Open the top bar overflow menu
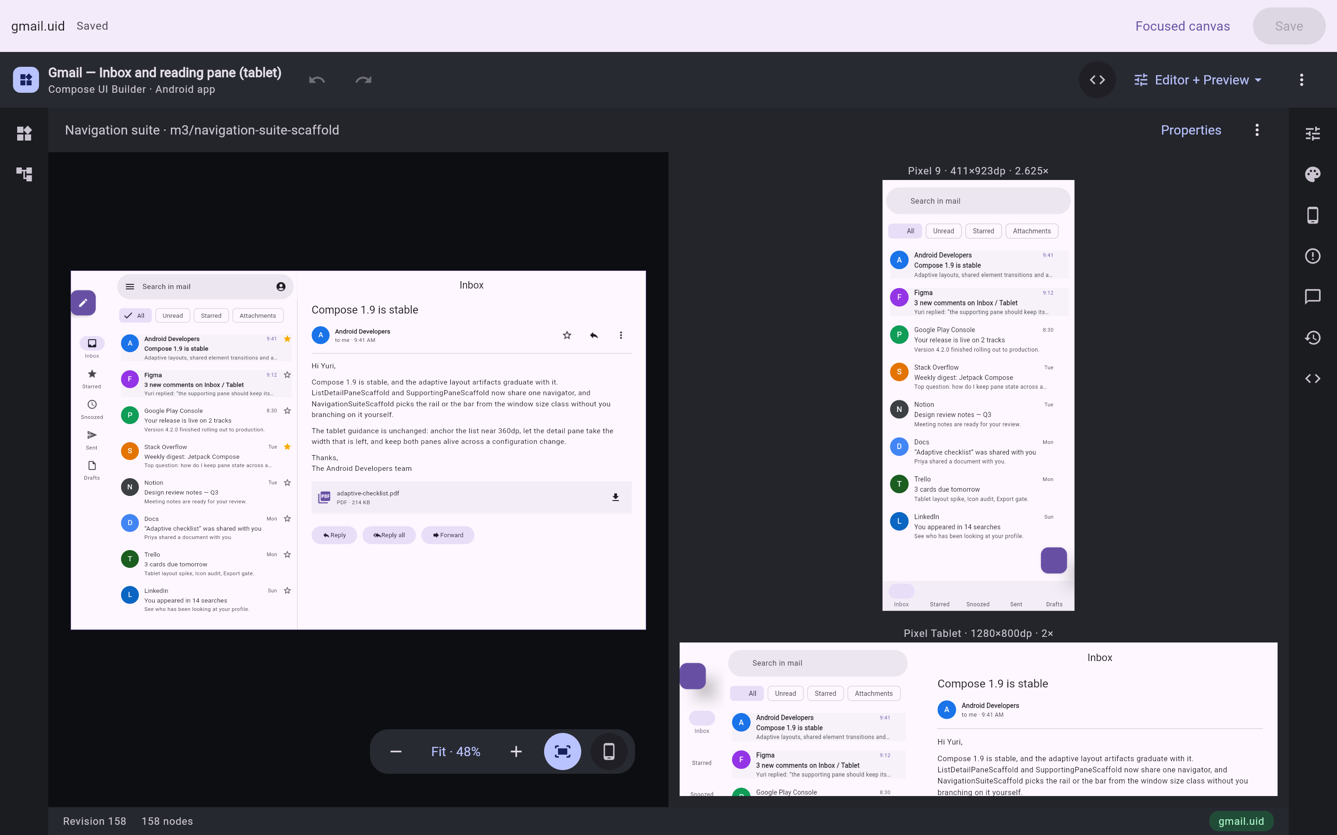This screenshot has width=1337, height=835. pos(1302,79)
